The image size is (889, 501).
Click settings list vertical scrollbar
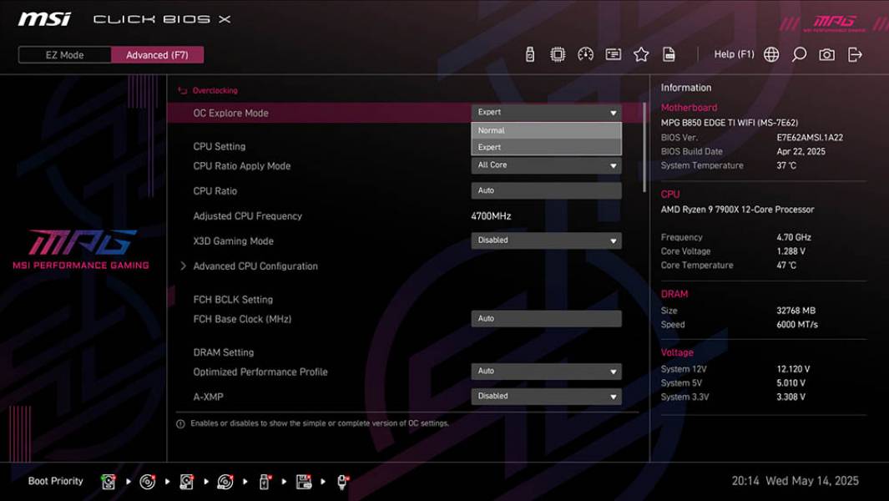coord(644,148)
